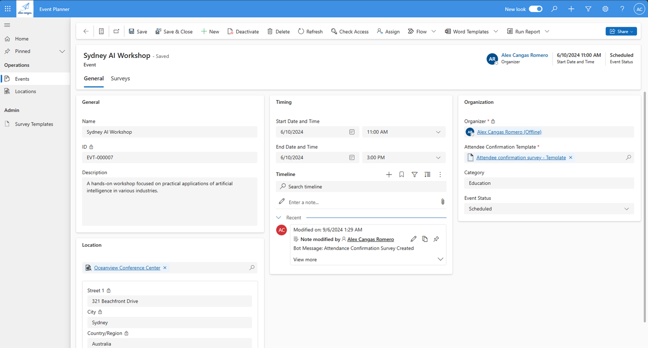Image resolution: width=648 pixels, height=348 pixels.
Task: Toggle the New look switch
Action: click(535, 9)
